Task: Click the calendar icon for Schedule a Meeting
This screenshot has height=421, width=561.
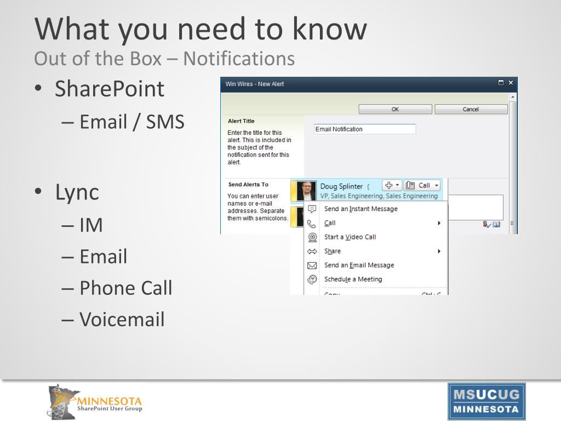Action: 312,280
